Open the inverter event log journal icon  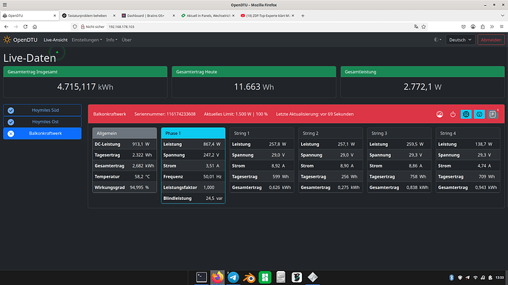(493, 114)
